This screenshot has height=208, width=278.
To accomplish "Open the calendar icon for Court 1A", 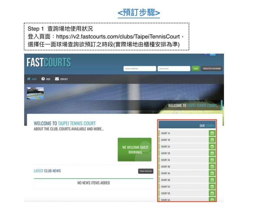I will coord(212,133).
